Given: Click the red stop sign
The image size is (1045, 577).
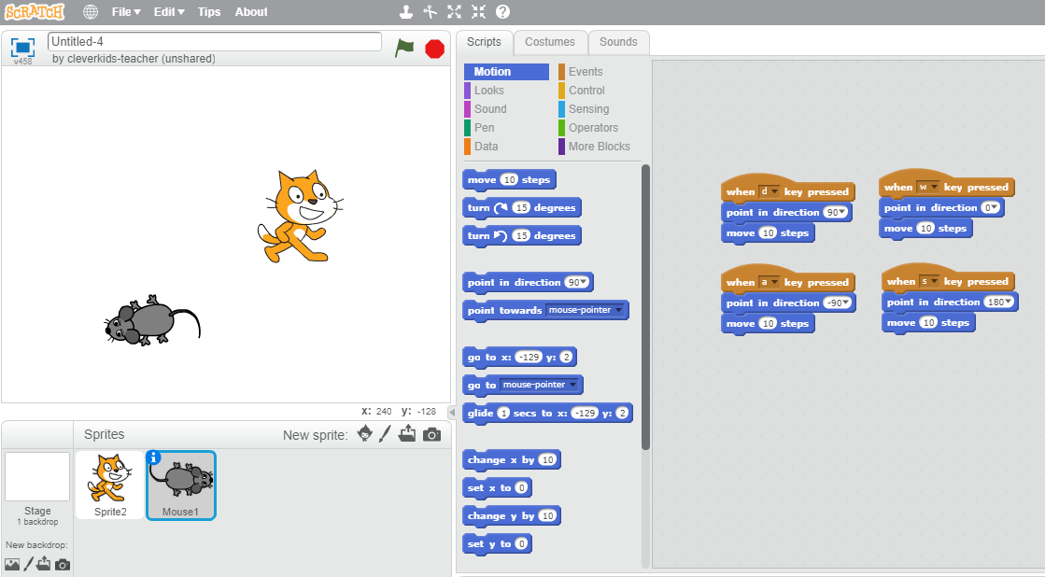Looking at the screenshot, I should click(434, 49).
